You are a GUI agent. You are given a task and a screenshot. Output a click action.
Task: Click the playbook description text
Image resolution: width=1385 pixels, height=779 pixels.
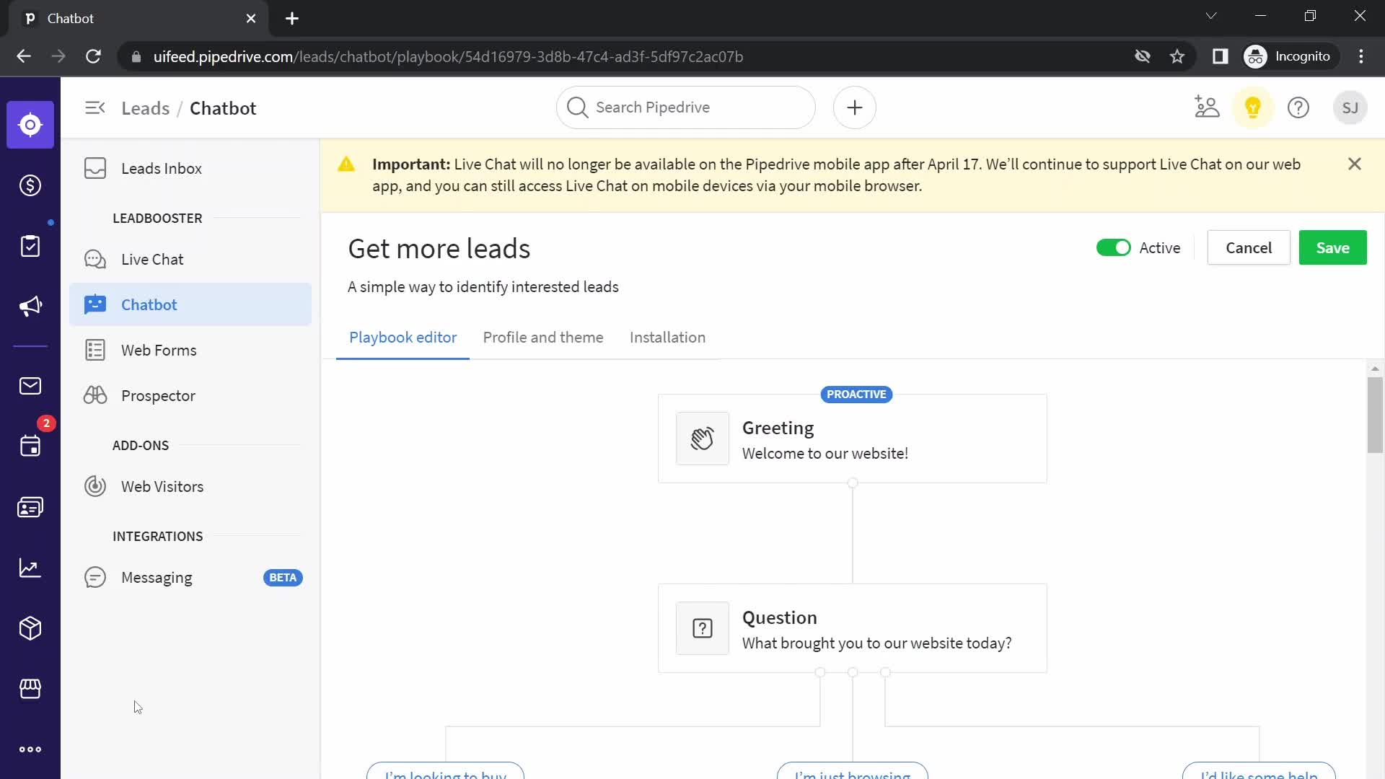pyautogui.click(x=483, y=287)
